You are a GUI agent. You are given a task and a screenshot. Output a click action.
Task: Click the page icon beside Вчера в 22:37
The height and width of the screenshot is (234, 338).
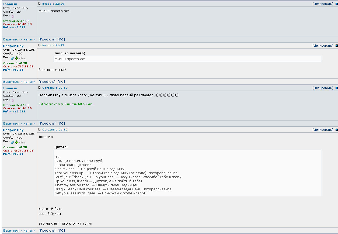coord(40,45)
